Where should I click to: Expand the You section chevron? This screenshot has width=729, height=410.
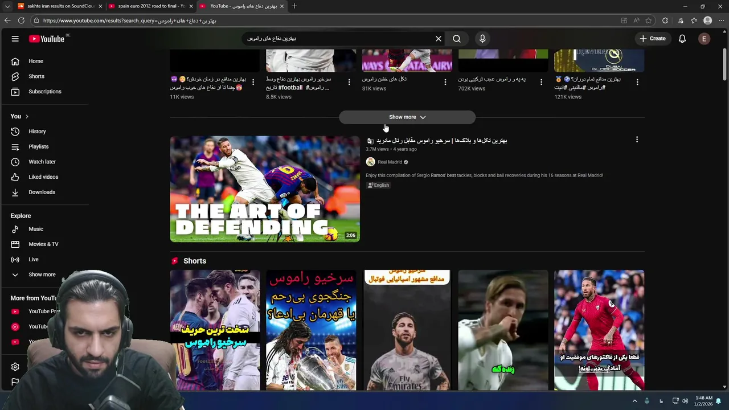[x=27, y=117]
